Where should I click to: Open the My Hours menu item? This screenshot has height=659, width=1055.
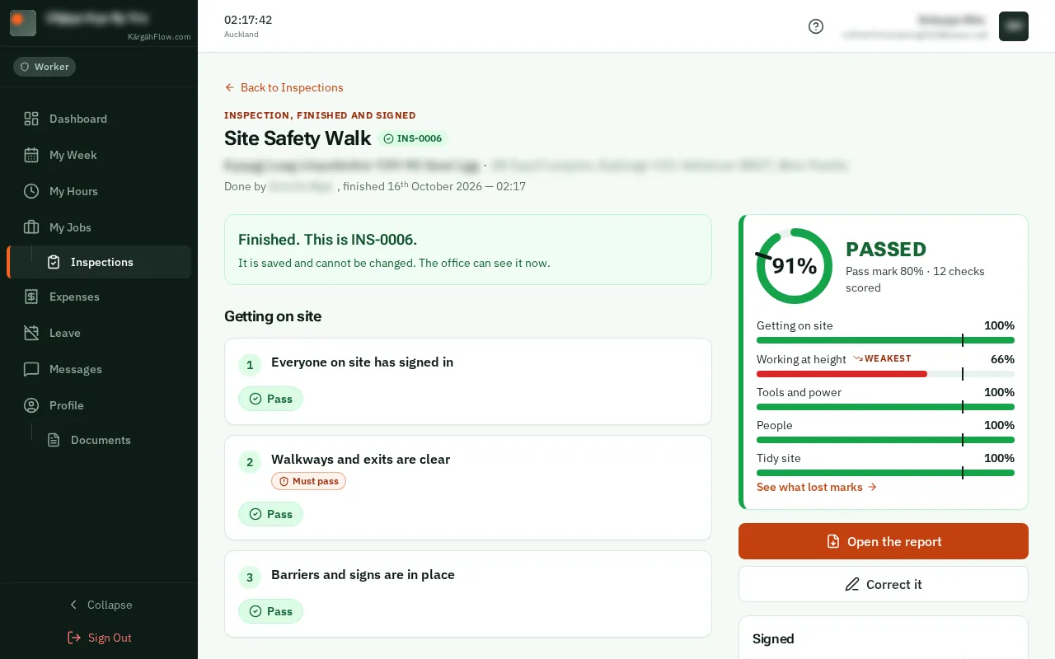click(x=99, y=191)
